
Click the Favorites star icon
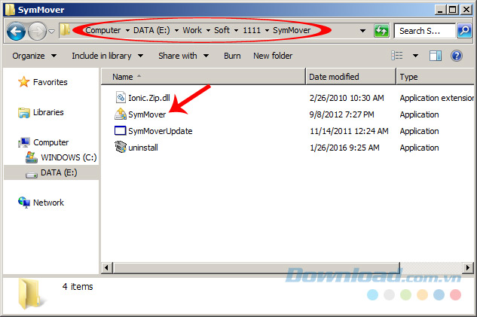[x=23, y=82]
